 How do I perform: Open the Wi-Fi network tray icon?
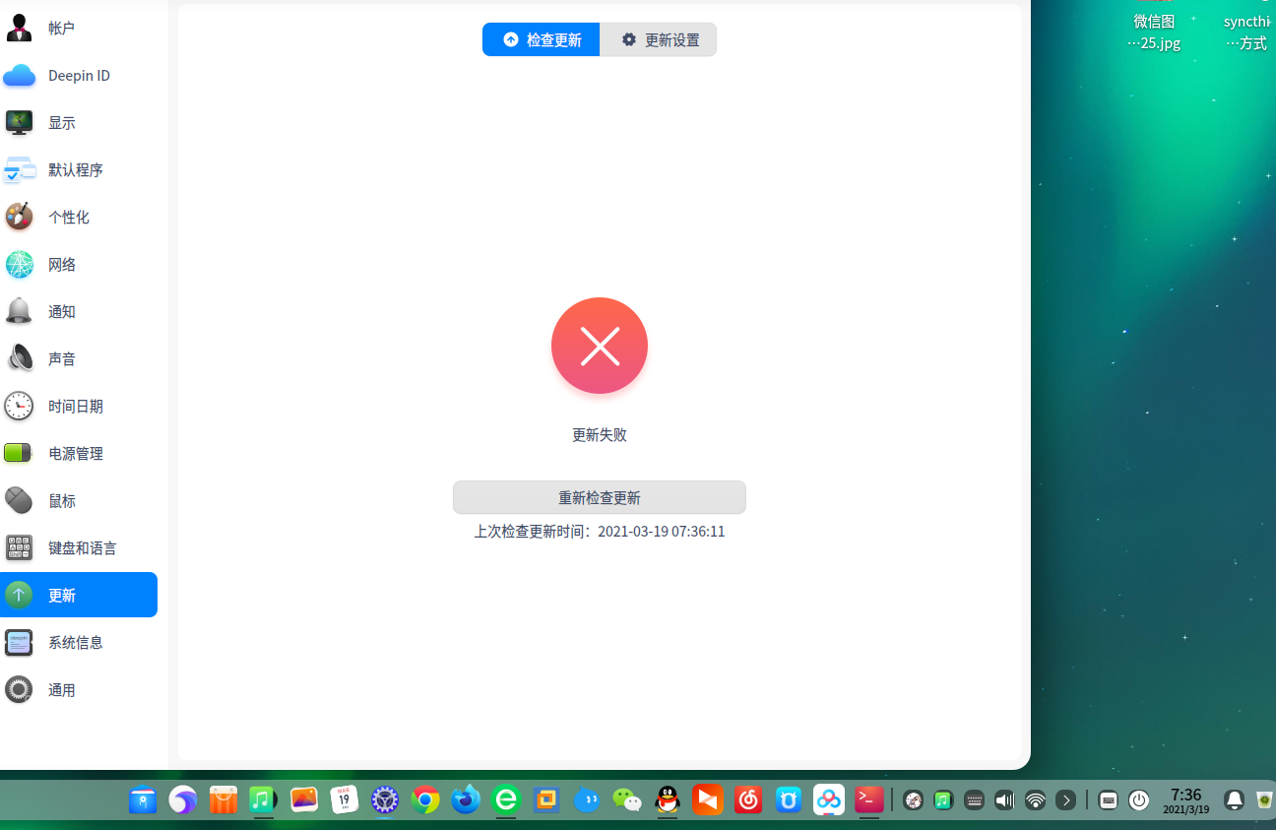[1035, 800]
